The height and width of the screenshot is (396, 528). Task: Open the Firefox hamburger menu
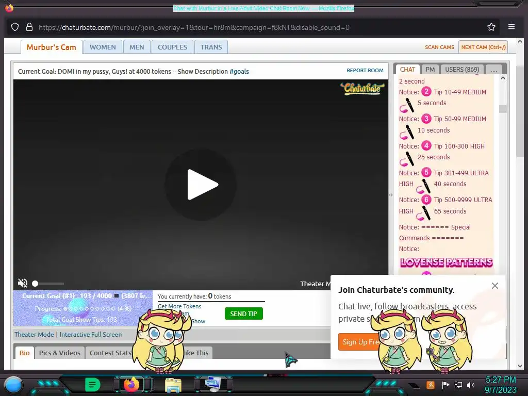511,27
